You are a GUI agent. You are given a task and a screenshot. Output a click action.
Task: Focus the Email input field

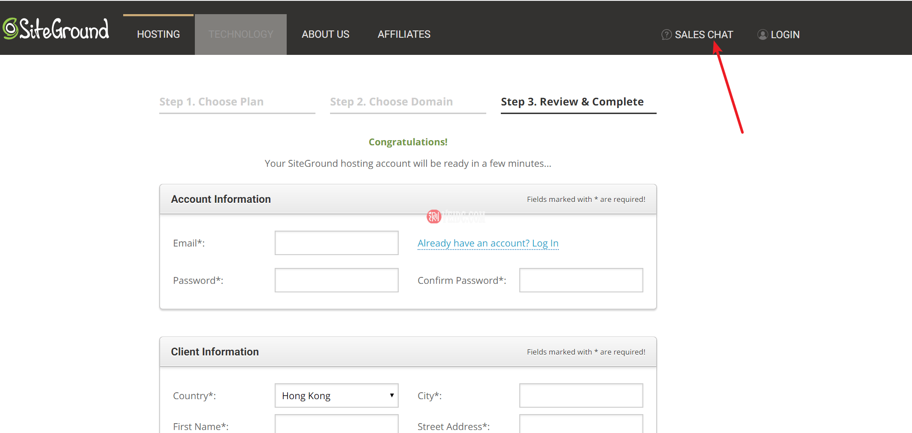pyautogui.click(x=336, y=243)
